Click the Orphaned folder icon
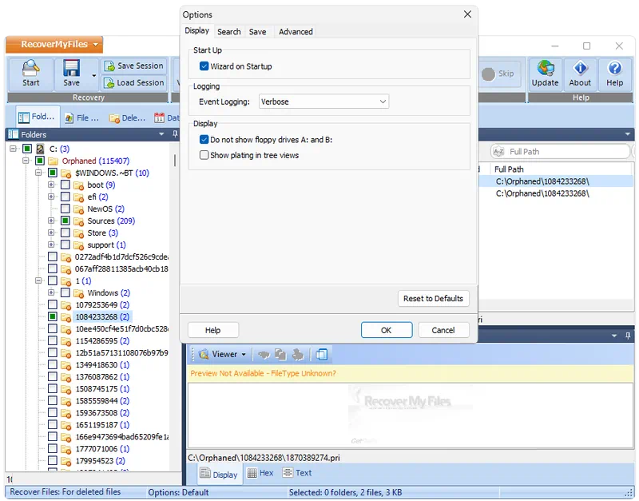Screen dimensions: 639x501 click(53, 161)
